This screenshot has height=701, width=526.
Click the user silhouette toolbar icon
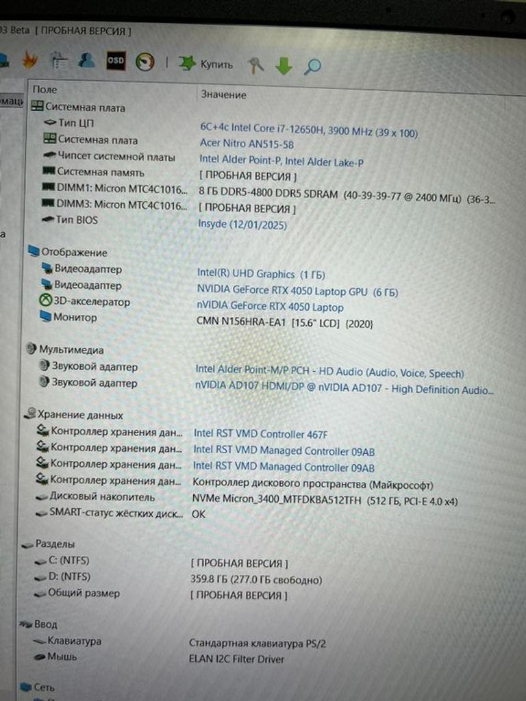(x=86, y=60)
